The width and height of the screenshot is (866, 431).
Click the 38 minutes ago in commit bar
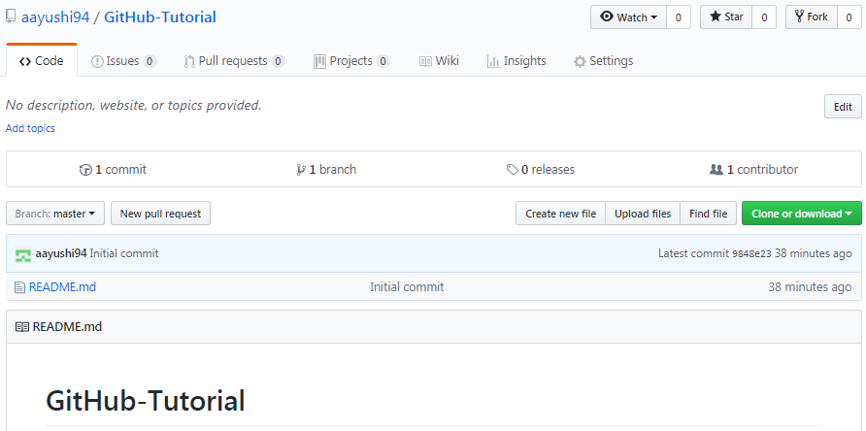814,253
